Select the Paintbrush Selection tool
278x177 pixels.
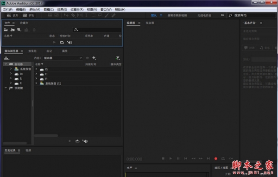107,15
